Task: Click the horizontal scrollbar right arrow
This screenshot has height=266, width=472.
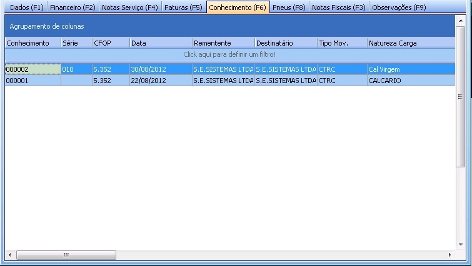Action: click(x=449, y=255)
